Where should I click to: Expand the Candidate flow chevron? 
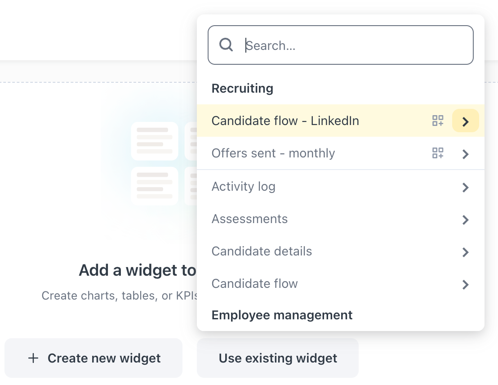coord(465,284)
